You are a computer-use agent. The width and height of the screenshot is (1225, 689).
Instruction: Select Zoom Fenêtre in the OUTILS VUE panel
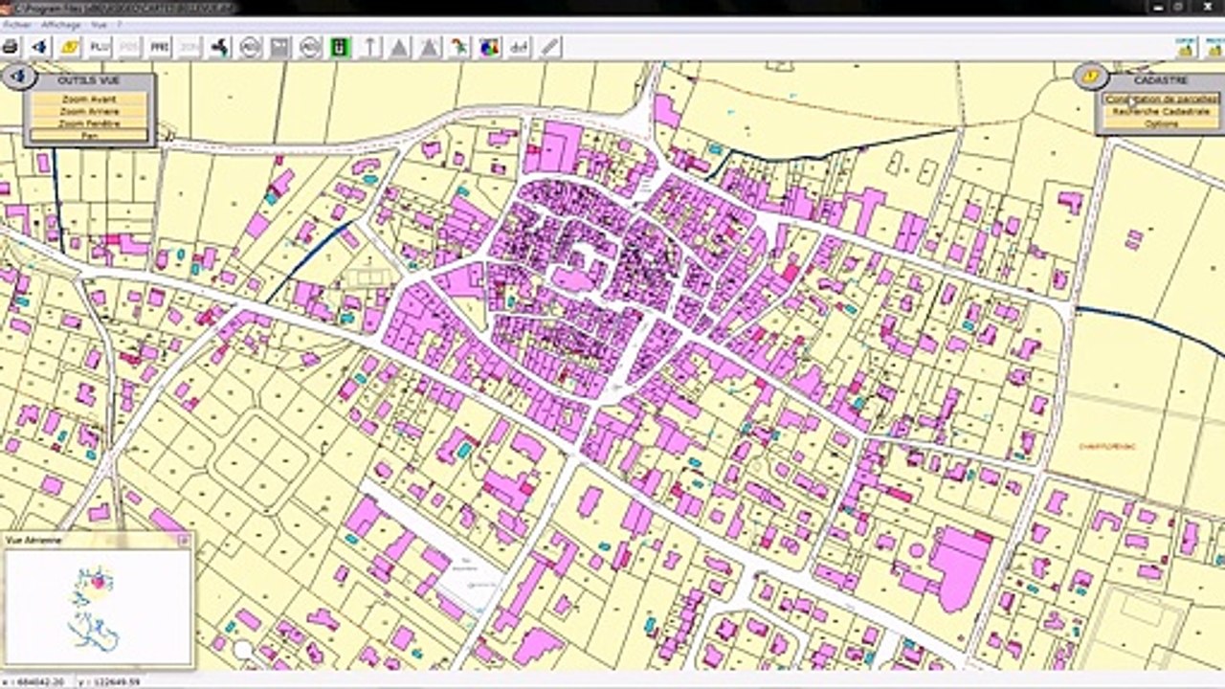tap(89, 123)
